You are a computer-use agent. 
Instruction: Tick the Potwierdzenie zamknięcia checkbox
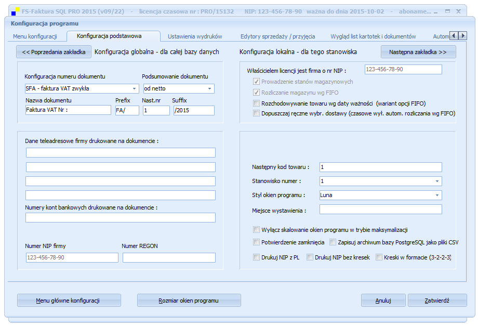click(x=256, y=242)
